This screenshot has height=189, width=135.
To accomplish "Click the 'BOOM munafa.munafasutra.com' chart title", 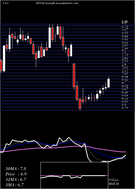I will [x=57, y=3].
